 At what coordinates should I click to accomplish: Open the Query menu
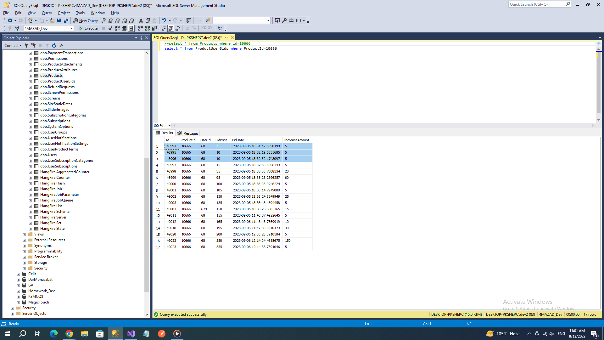click(47, 13)
